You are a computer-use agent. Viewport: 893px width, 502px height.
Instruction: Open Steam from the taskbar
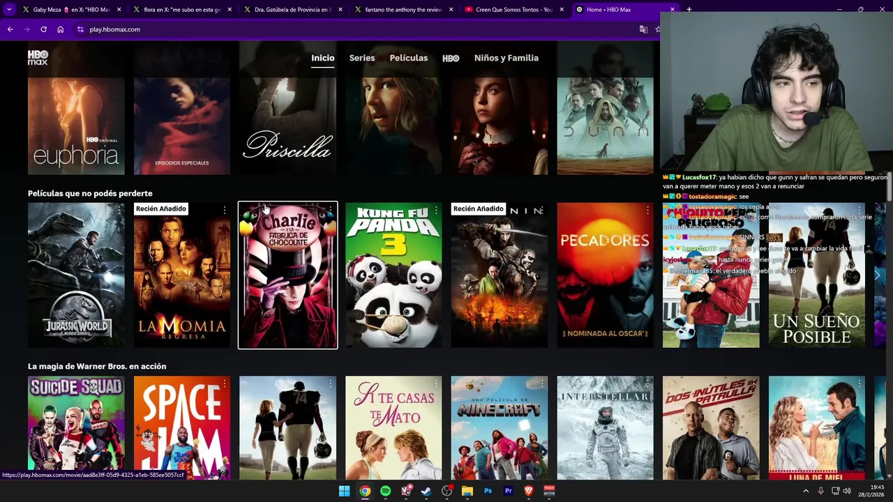tap(426, 491)
